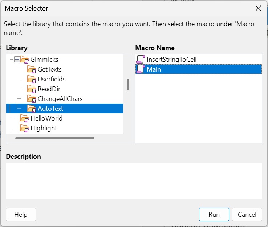Run the selected macro
268x227 pixels.
214,215
